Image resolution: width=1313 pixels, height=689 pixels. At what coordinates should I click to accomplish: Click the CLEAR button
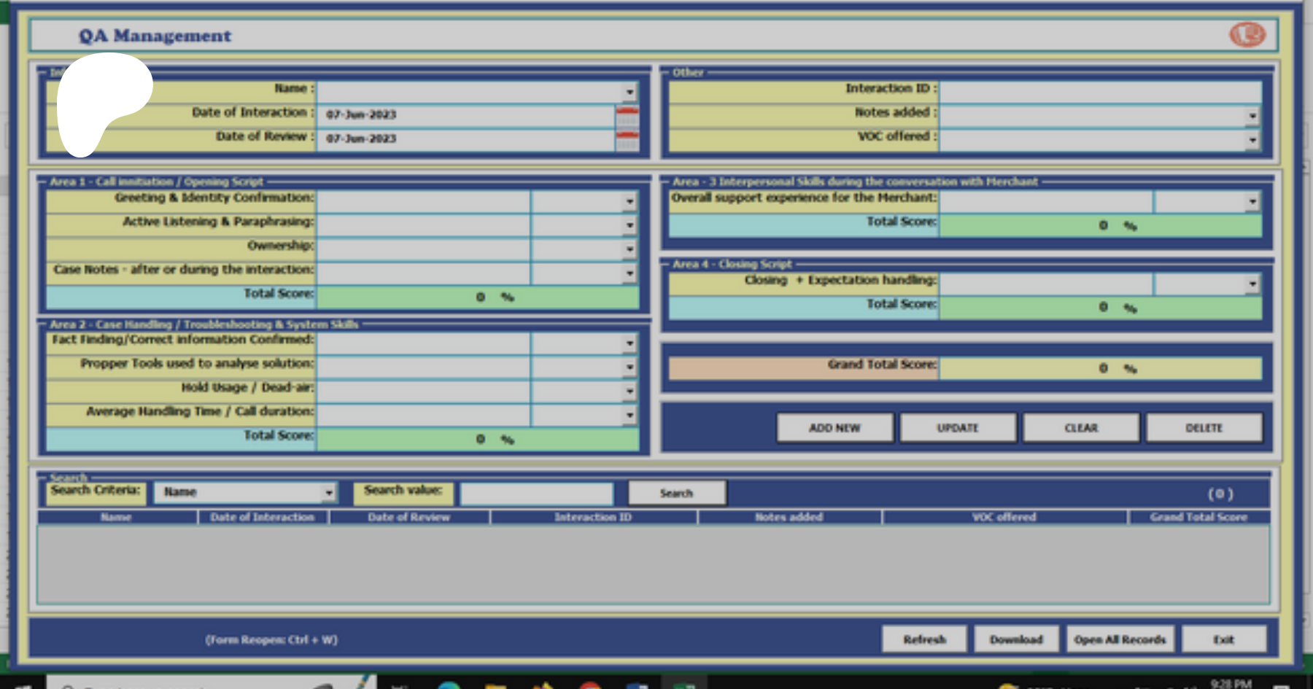click(1080, 428)
